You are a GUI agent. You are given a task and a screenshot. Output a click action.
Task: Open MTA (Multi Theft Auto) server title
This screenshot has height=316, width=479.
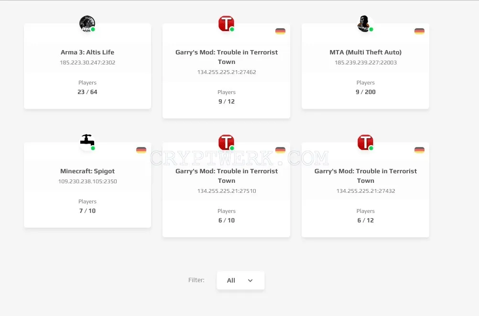tap(365, 52)
